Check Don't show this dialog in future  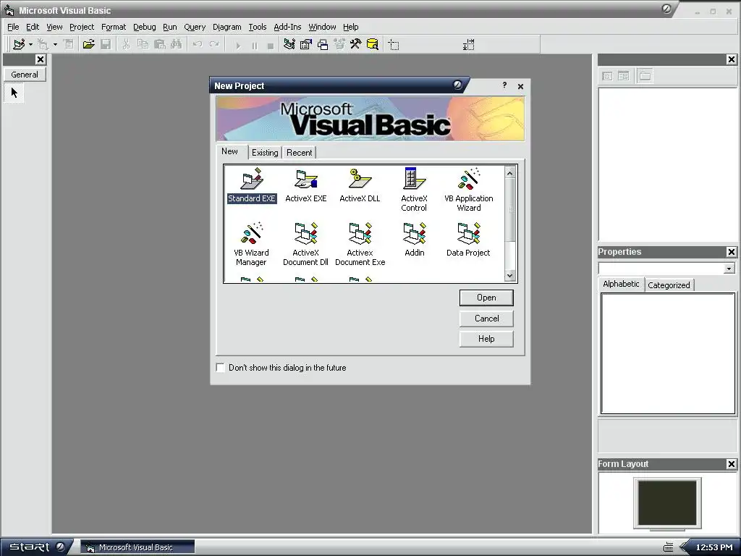point(220,367)
